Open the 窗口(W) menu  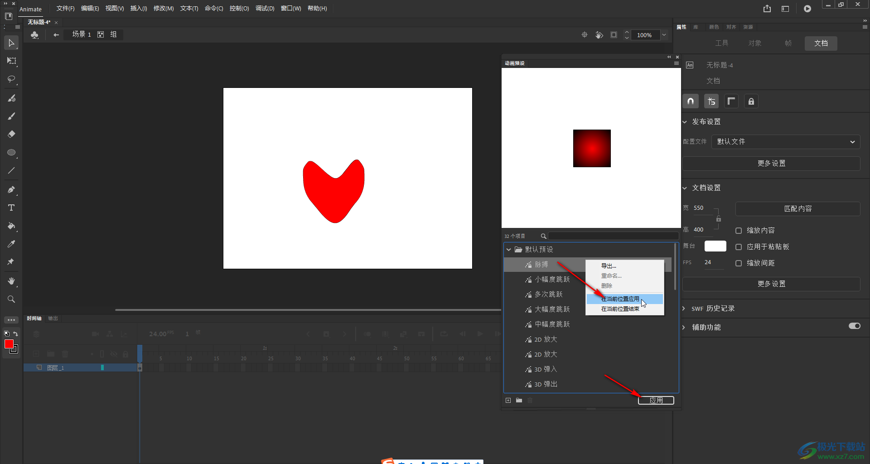click(x=291, y=9)
